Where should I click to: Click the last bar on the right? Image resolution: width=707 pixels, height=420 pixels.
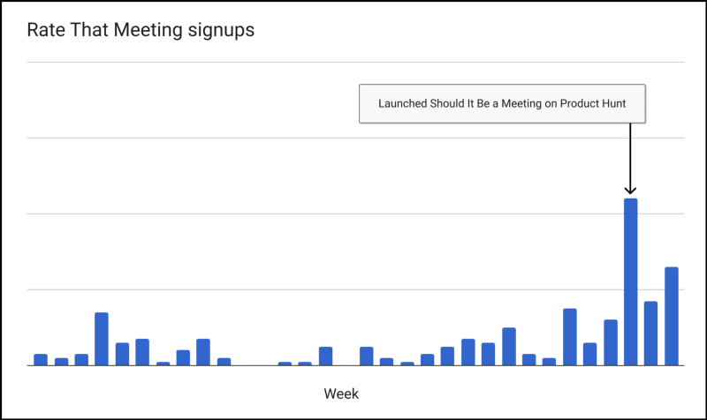(x=672, y=316)
